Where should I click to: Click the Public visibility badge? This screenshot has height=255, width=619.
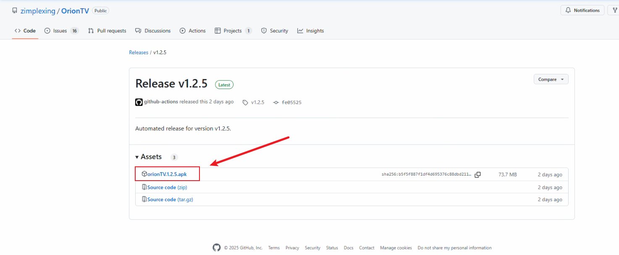coord(100,11)
